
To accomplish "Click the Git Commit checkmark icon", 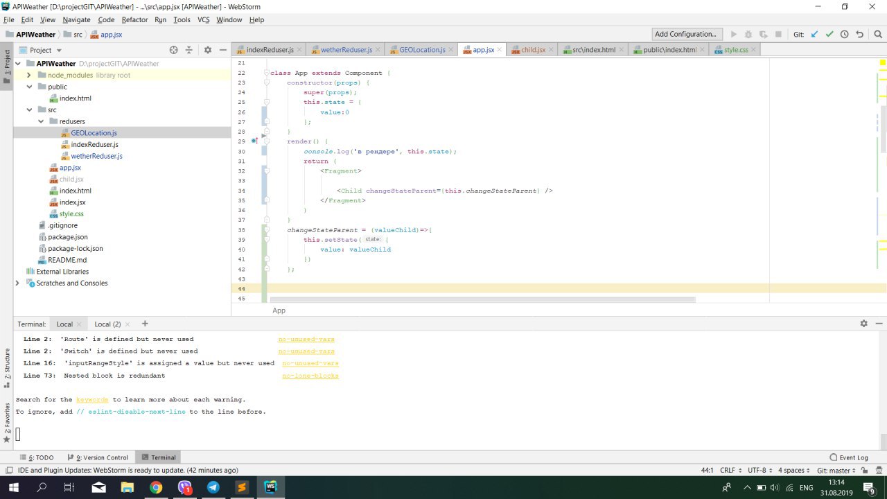I will pyautogui.click(x=829, y=34).
